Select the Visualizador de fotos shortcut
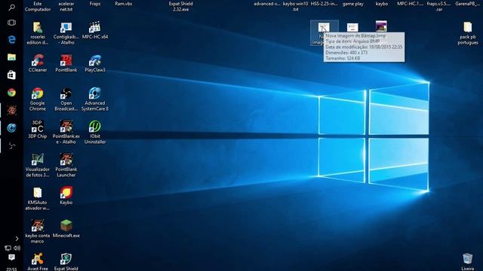Image resolution: width=483 pixels, height=271 pixels. click(x=38, y=166)
